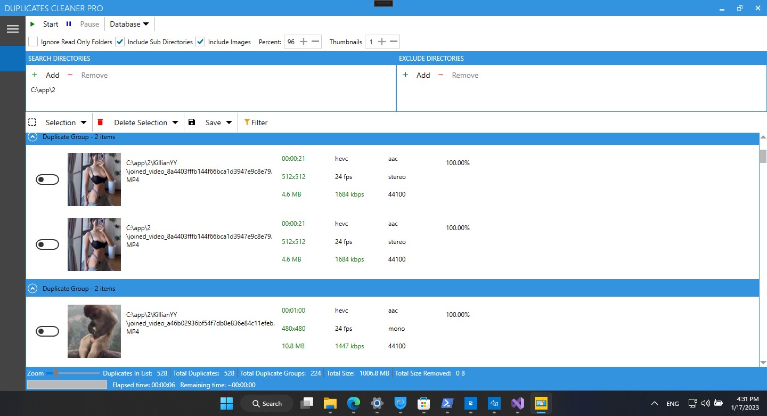The width and height of the screenshot is (767, 416).
Task: Click the floppy disk Save icon
Action: pos(192,122)
